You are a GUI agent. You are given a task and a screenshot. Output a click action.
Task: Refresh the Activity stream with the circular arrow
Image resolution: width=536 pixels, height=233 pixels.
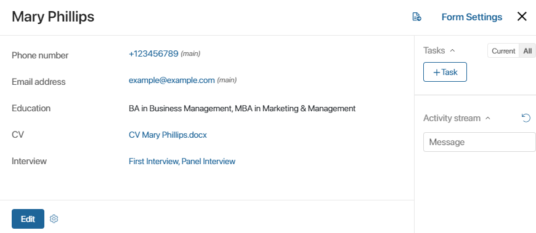pyautogui.click(x=526, y=118)
